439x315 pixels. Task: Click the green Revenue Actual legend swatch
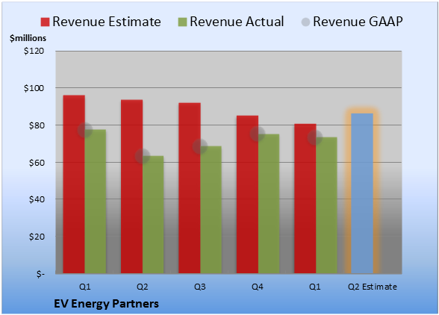coord(182,22)
